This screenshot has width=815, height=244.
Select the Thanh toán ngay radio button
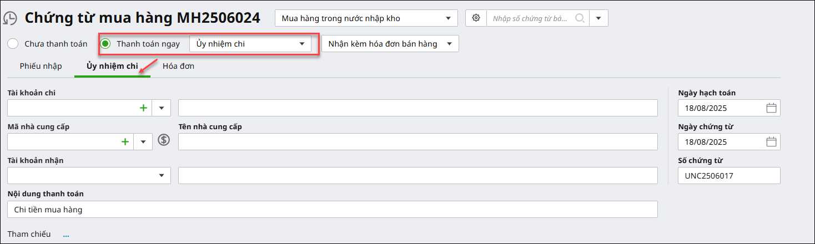(x=105, y=44)
